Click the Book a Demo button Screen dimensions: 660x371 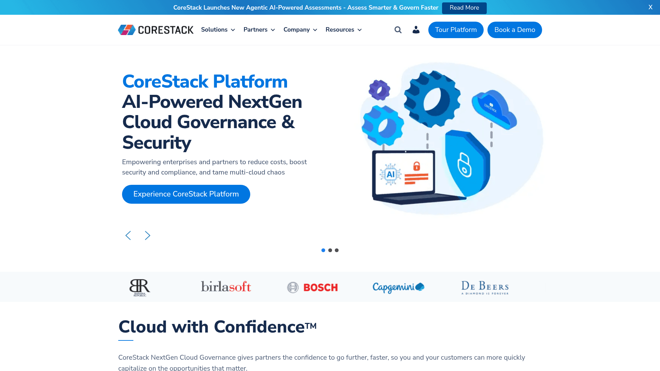click(515, 30)
